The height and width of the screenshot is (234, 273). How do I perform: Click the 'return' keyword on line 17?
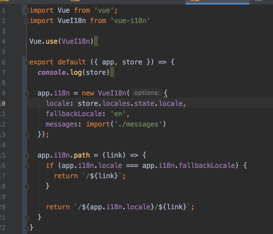point(66,176)
